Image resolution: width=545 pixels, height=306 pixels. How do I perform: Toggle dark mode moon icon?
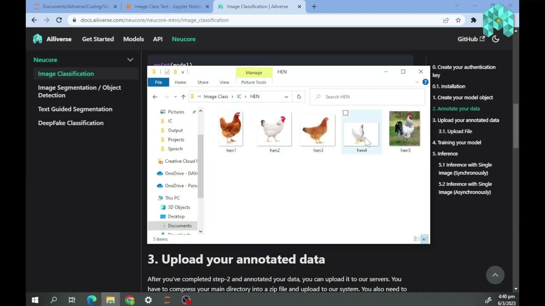click(x=496, y=39)
